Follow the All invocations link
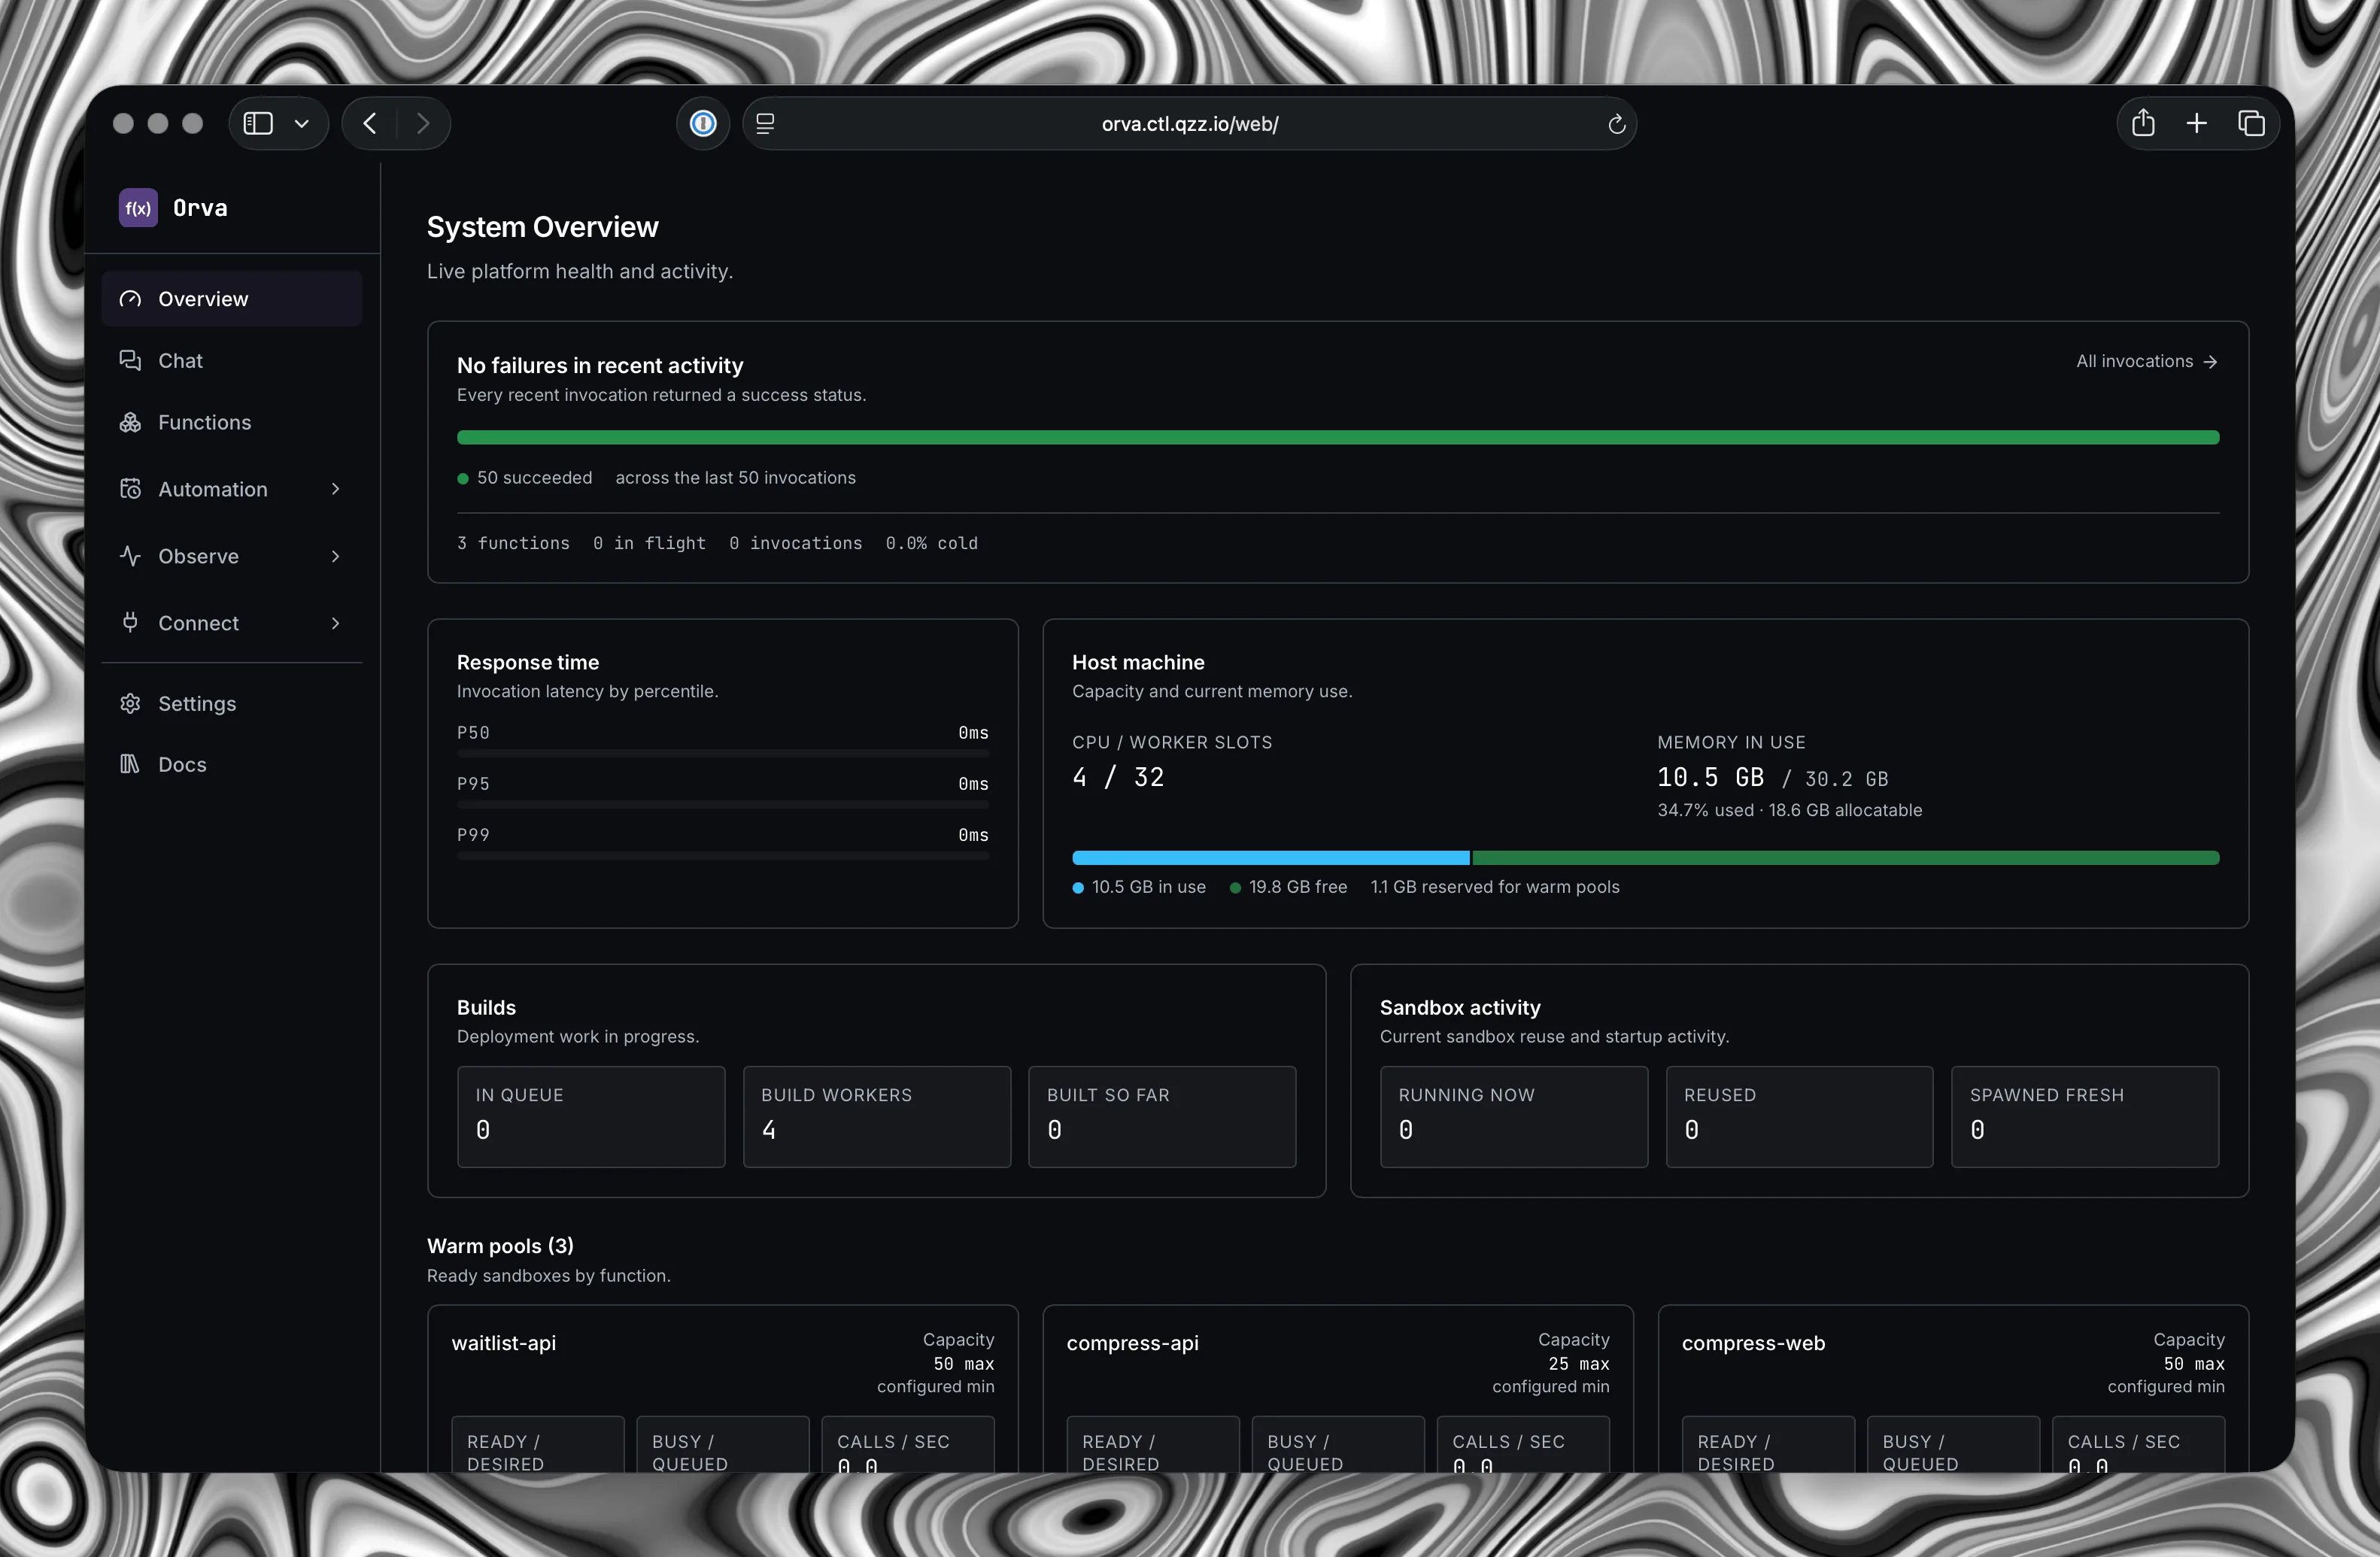Screen dimensions: 2380x1557 (x=2146, y=361)
